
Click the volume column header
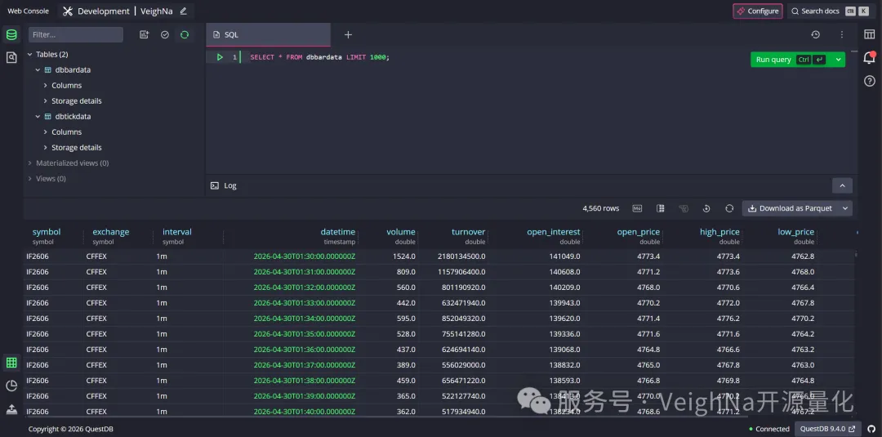click(x=401, y=232)
